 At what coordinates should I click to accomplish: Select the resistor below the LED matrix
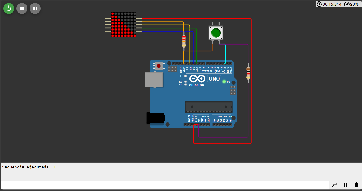(184, 42)
